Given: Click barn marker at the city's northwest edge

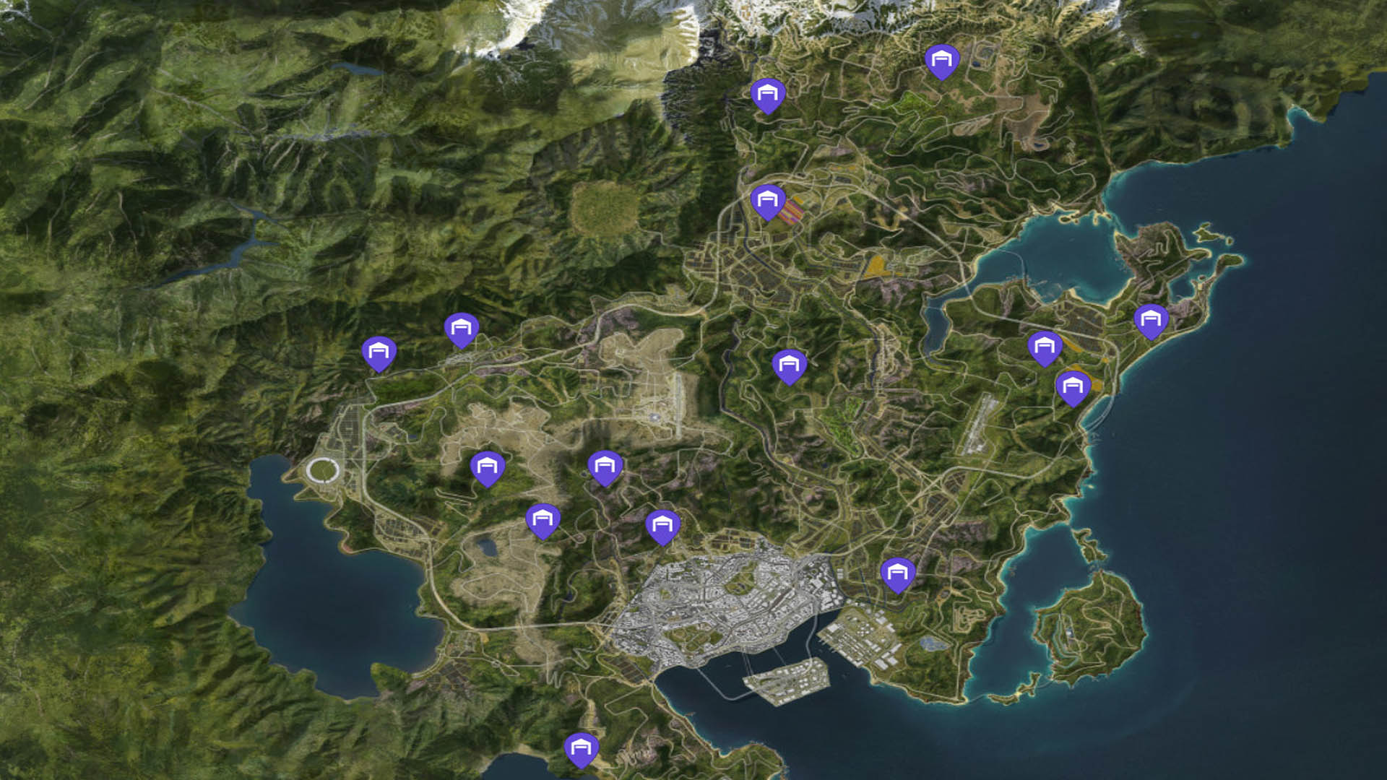Looking at the screenshot, I should point(663,527).
